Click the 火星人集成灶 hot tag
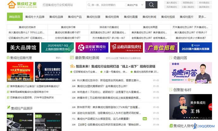Screen dimensions: 218x131 click(188, 7)
